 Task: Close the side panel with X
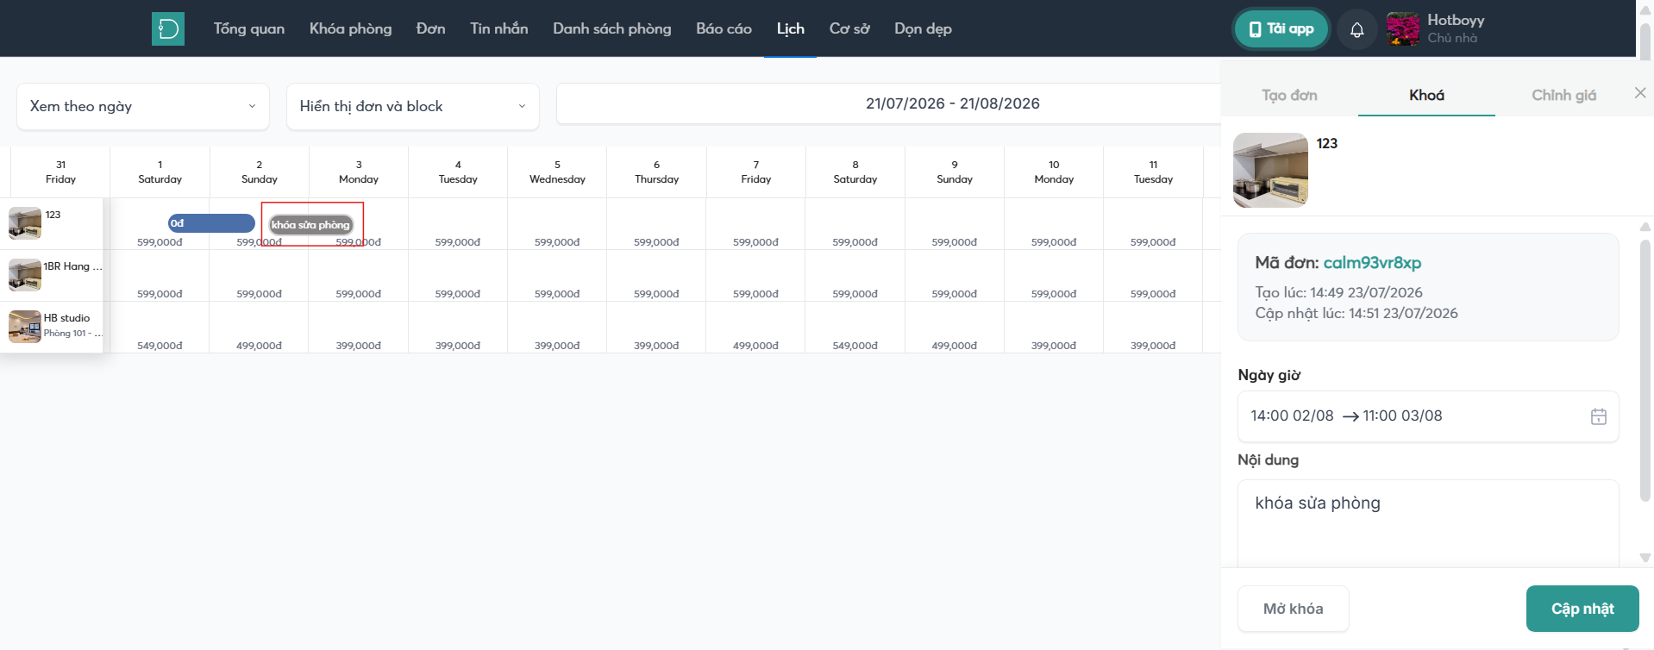tap(1640, 92)
